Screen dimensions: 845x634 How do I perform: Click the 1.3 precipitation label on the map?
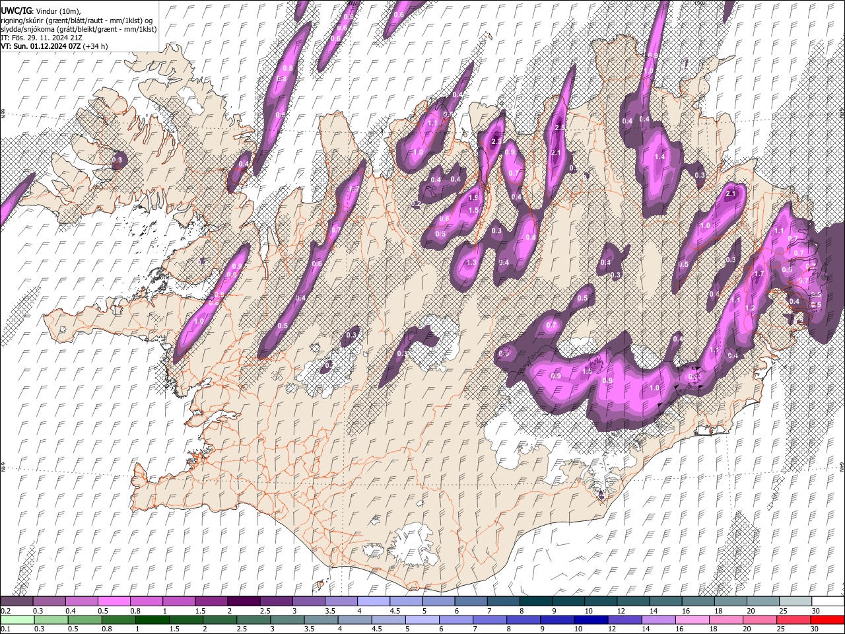click(x=471, y=263)
